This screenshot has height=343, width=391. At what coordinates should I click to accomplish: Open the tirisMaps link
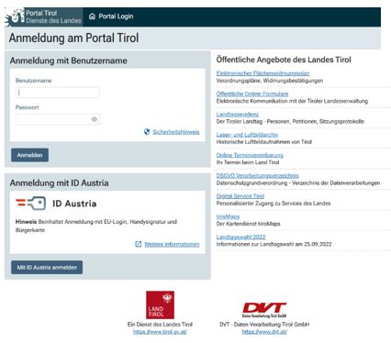pyautogui.click(x=228, y=216)
